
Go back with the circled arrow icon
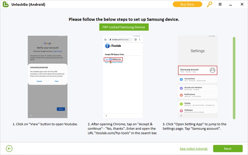point(9,148)
